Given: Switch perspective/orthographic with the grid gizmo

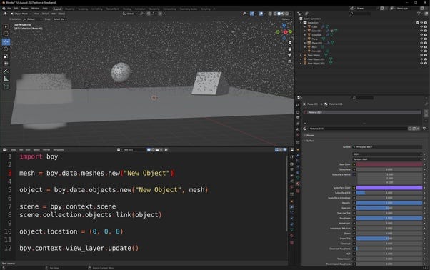Looking at the screenshot, I should pos(289,61).
